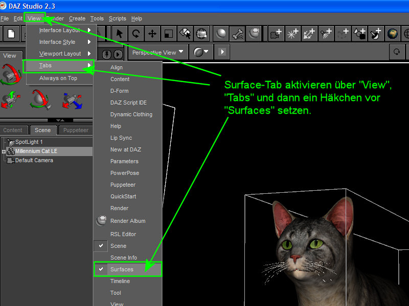Click the Render Album icon in the menu
This screenshot has width=409, height=306.
pyautogui.click(x=101, y=221)
